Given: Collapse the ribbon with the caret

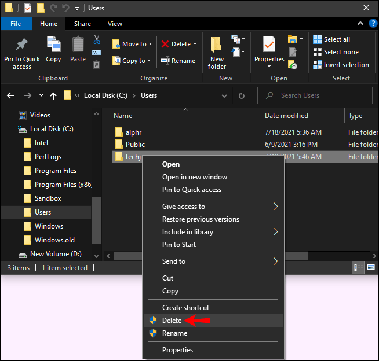Looking at the screenshot, I should pyautogui.click(x=360, y=23).
